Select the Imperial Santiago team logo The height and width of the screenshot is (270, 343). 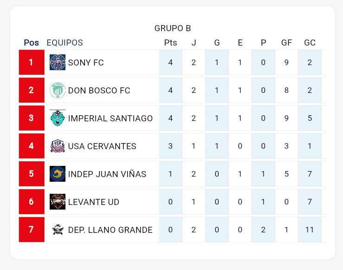tap(58, 118)
